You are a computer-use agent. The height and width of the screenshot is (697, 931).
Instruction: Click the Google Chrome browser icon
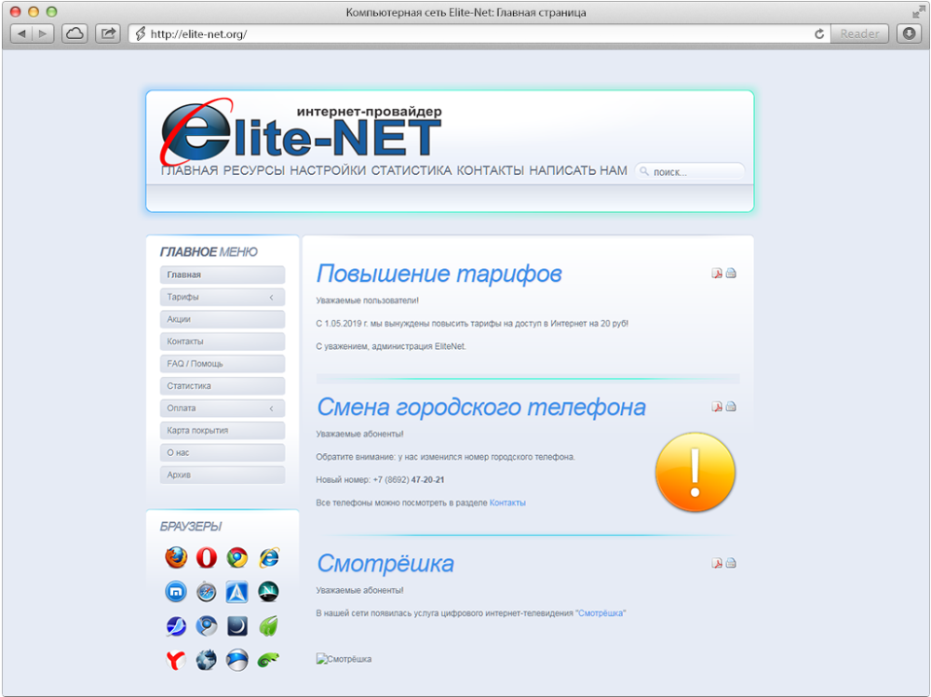pos(236,557)
